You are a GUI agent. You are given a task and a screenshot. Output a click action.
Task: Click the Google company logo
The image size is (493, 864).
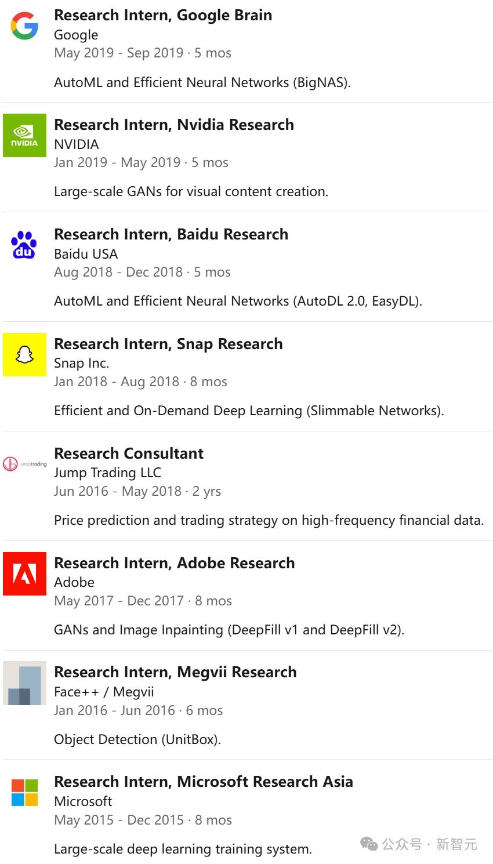[x=24, y=26]
